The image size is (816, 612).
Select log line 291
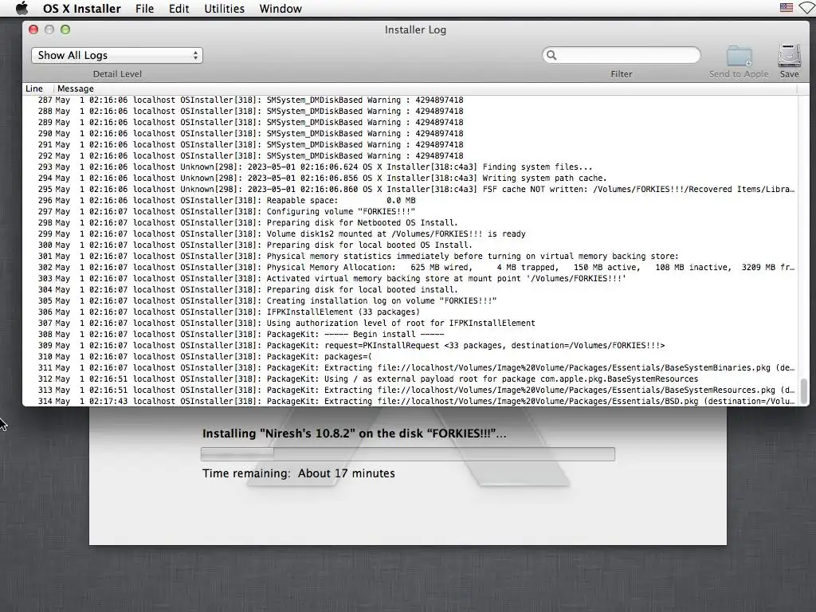click(410, 145)
